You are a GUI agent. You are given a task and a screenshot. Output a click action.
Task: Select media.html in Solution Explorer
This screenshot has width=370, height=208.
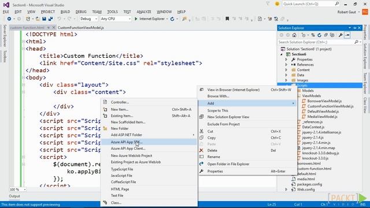pyautogui.click(x=306, y=179)
